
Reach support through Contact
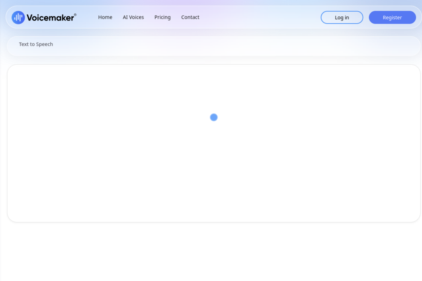pyautogui.click(x=190, y=17)
